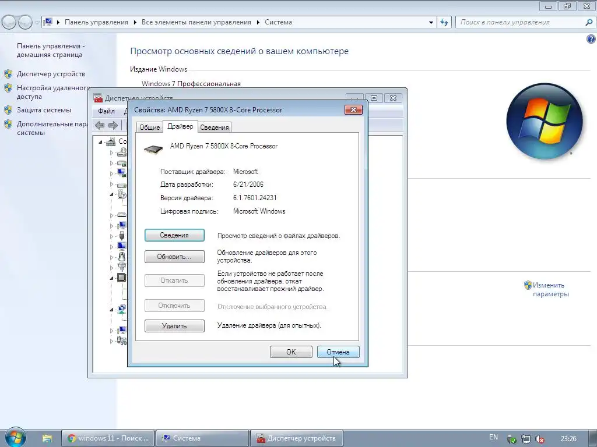Click the Обновить... driver button
Image resolution: width=597 pixels, height=447 pixels.
click(174, 257)
